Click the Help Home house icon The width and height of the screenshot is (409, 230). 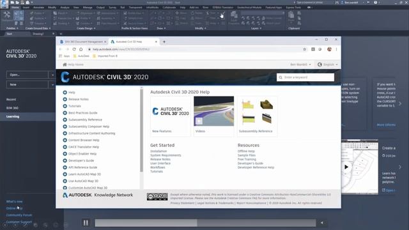click(65, 65)
